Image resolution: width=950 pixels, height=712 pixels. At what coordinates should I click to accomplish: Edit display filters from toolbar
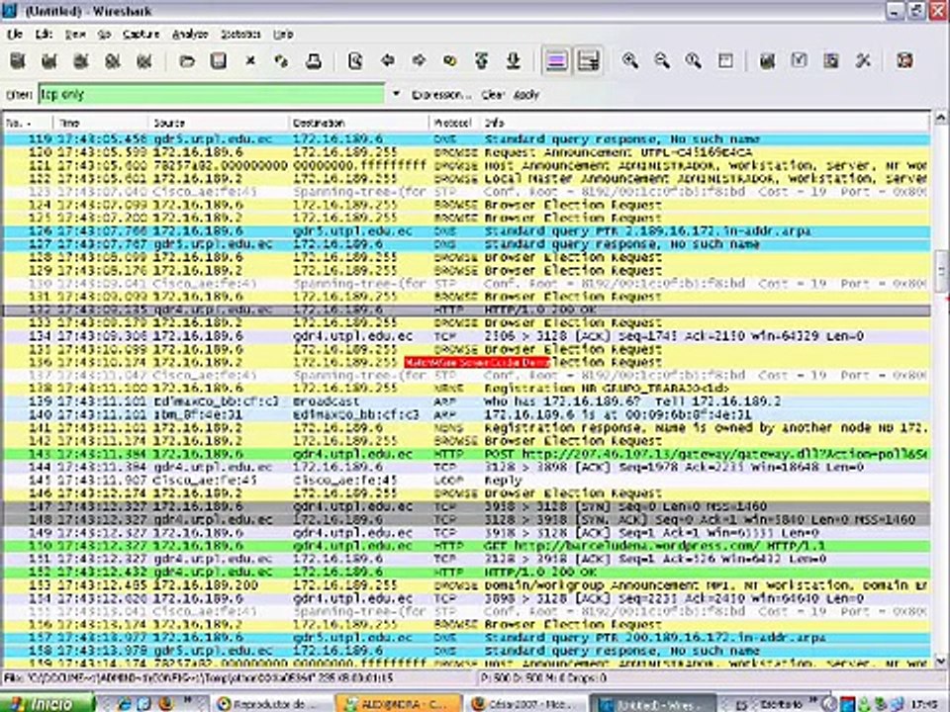[x=800, y=60]
